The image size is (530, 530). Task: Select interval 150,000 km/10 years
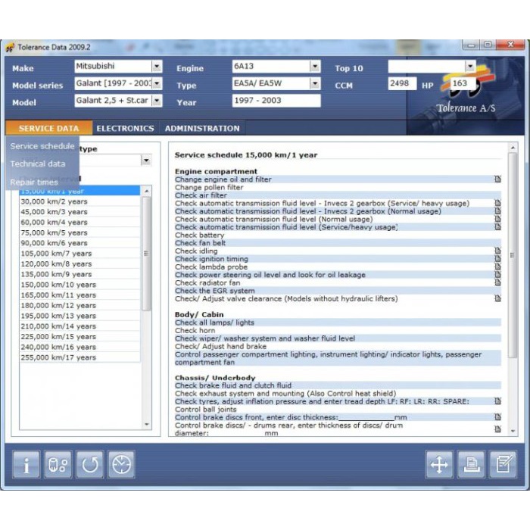pyautogui.click(x=79, y=285)
